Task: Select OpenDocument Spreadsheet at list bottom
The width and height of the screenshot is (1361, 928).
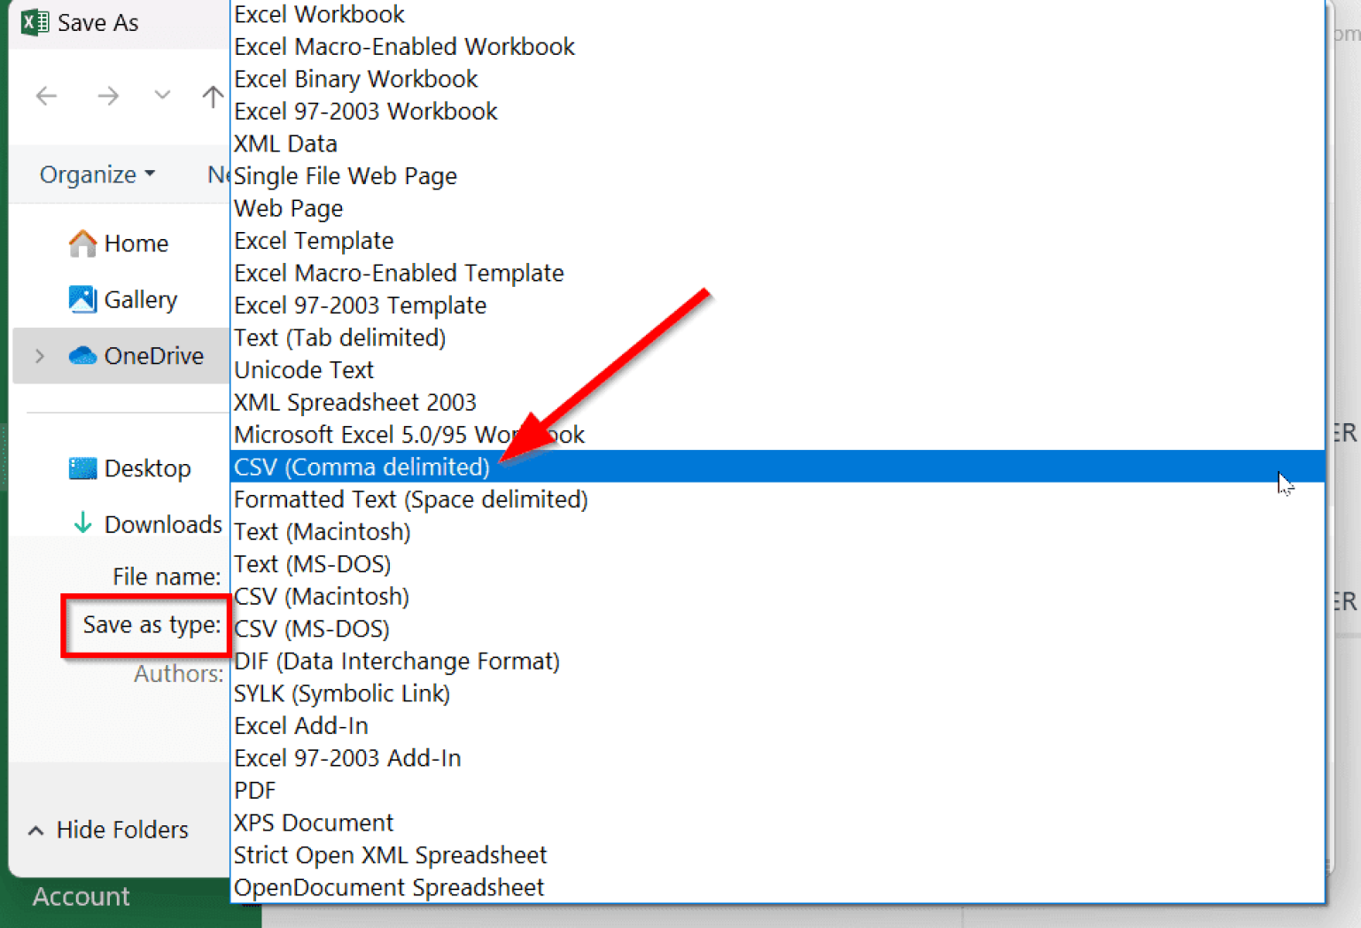Action: [x=388, y=886]
